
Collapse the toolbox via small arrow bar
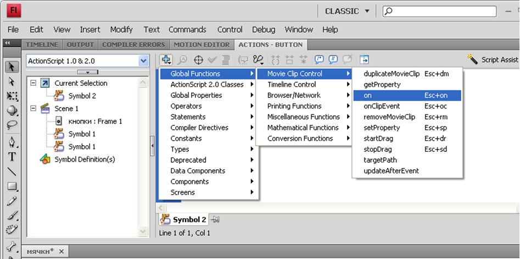(87, 72)
